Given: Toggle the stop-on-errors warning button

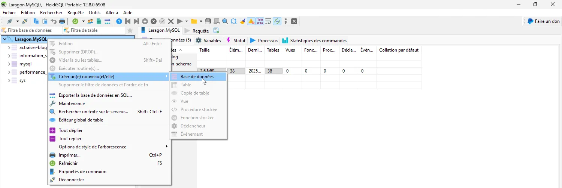Looking at the screenshot, I should pyautogui.click(x=251, y=21).
